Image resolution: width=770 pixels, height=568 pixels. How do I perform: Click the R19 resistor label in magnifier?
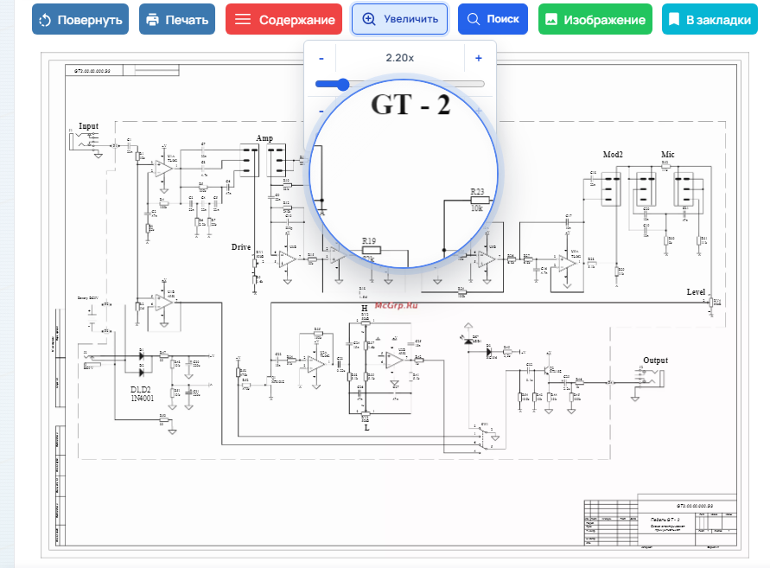point(369,240)
